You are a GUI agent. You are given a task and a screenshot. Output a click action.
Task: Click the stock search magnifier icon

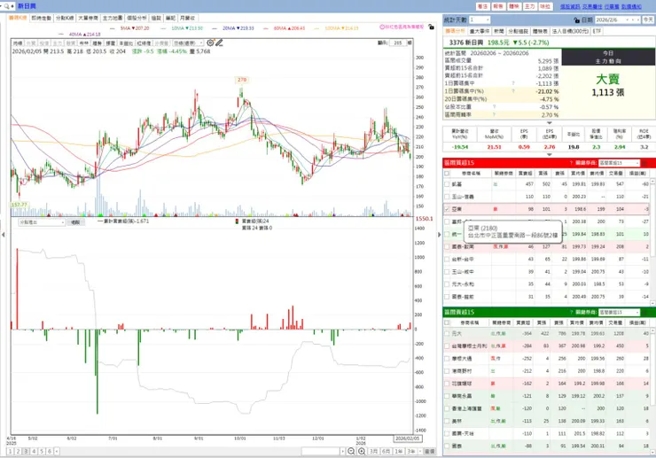point(7,6)
